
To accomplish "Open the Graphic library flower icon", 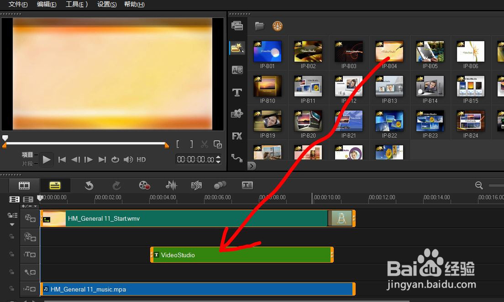I will point(237,113).
